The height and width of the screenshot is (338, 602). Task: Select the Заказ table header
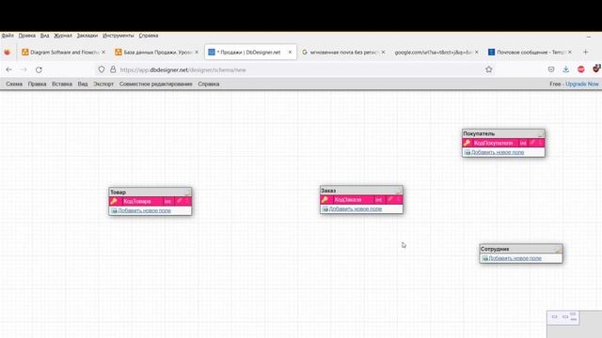(x=361, y=191)
